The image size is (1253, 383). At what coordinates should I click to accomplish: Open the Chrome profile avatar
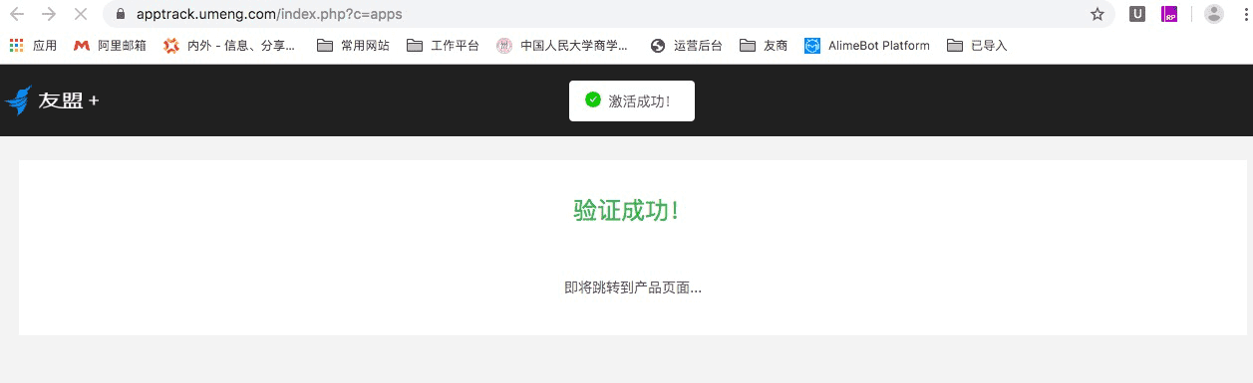1213,14
